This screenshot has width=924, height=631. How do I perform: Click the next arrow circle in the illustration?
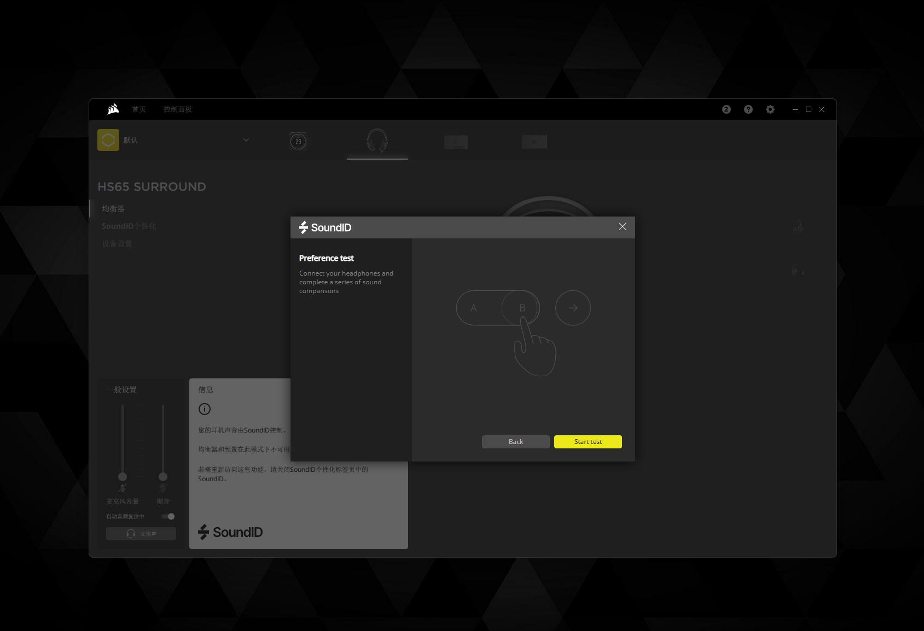pyautogui.click(x=573, y=308)
